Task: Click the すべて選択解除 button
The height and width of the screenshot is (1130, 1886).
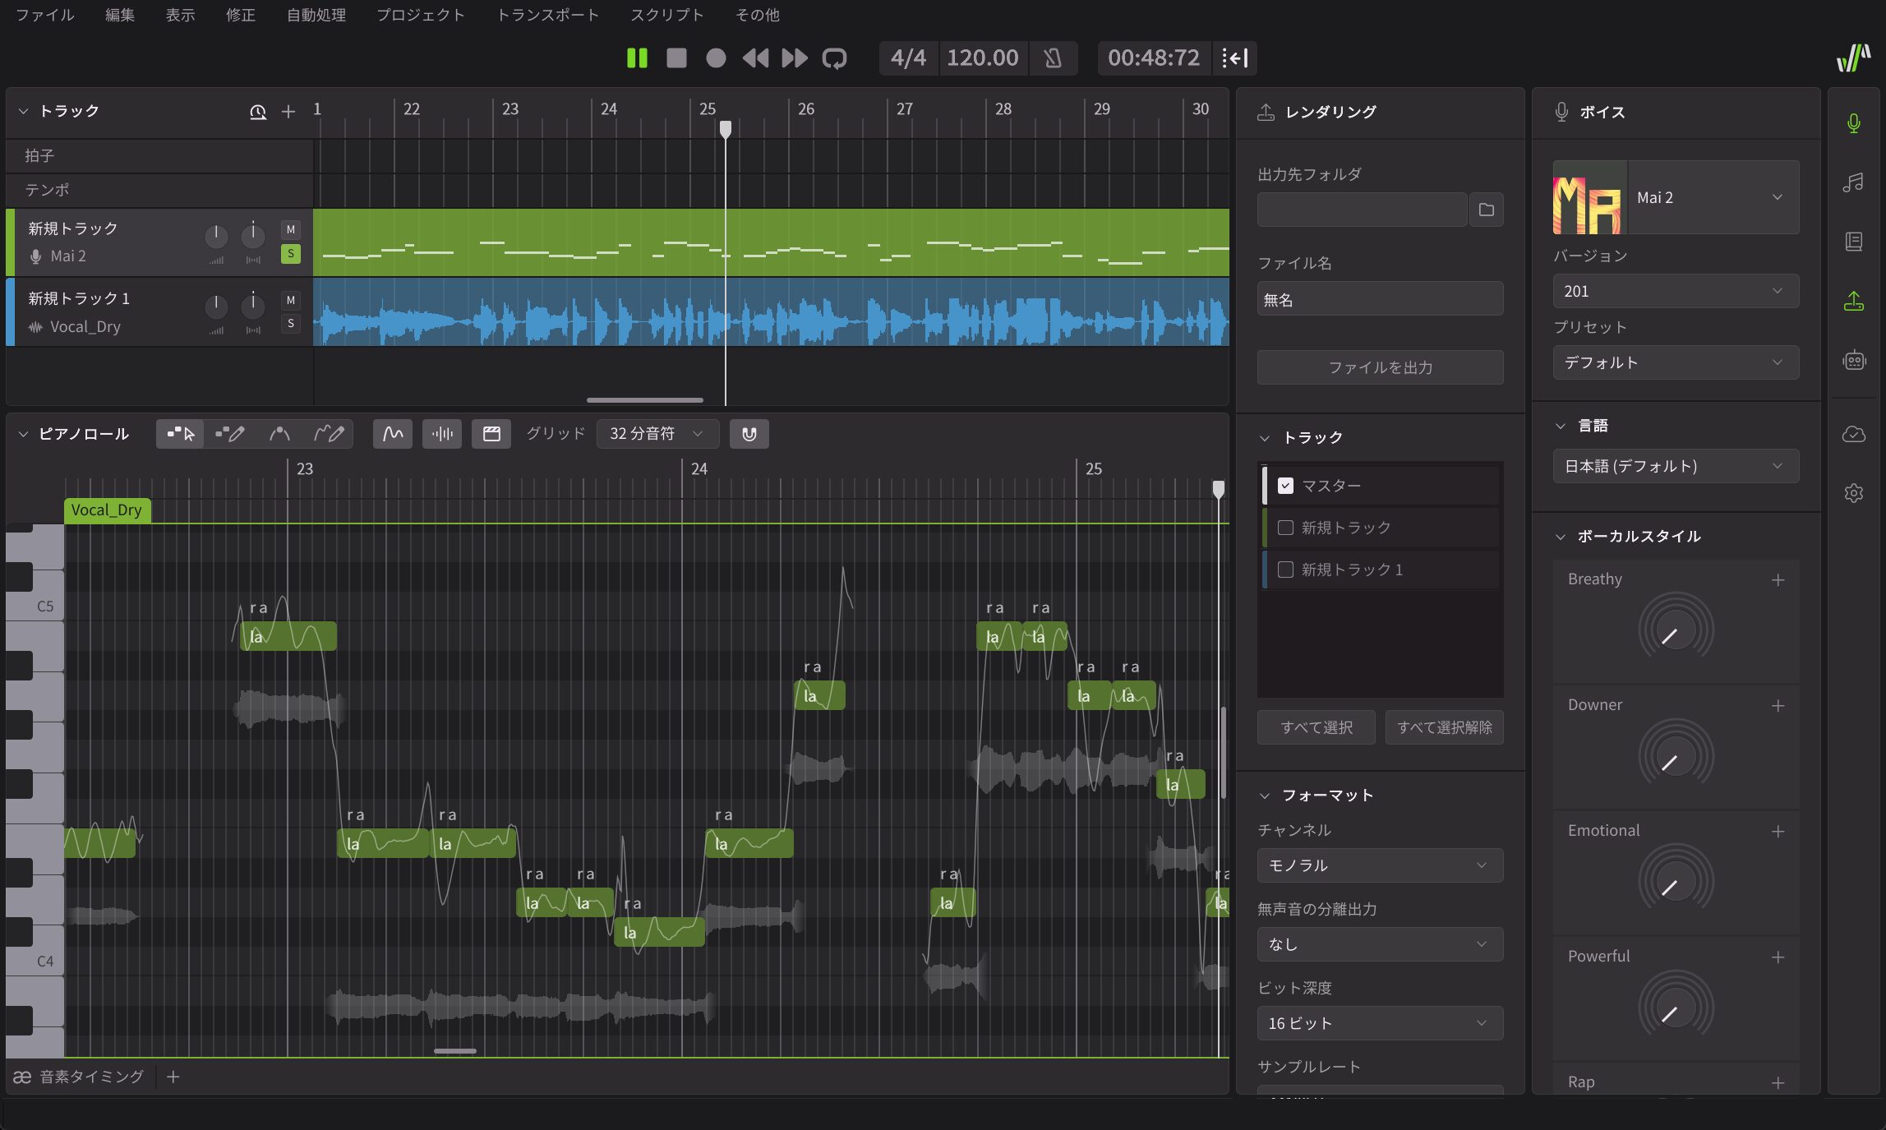Action: (x=1444, y=727)
